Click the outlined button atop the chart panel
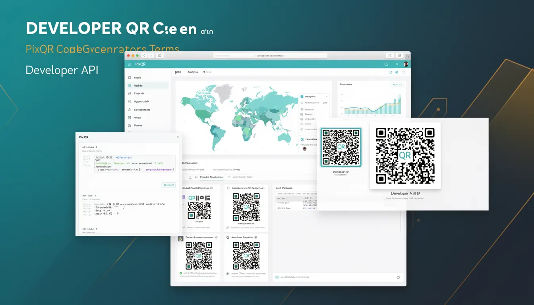This screenshot has height=305, width=534. tap(397, 85)
